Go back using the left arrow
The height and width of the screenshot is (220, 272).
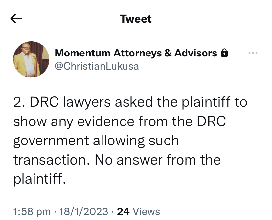click(16, 19)
